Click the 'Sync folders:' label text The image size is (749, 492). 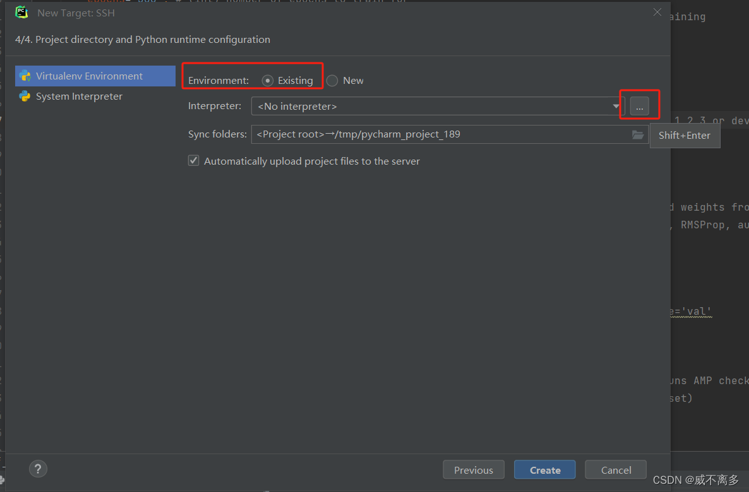[x=217, y=134]
